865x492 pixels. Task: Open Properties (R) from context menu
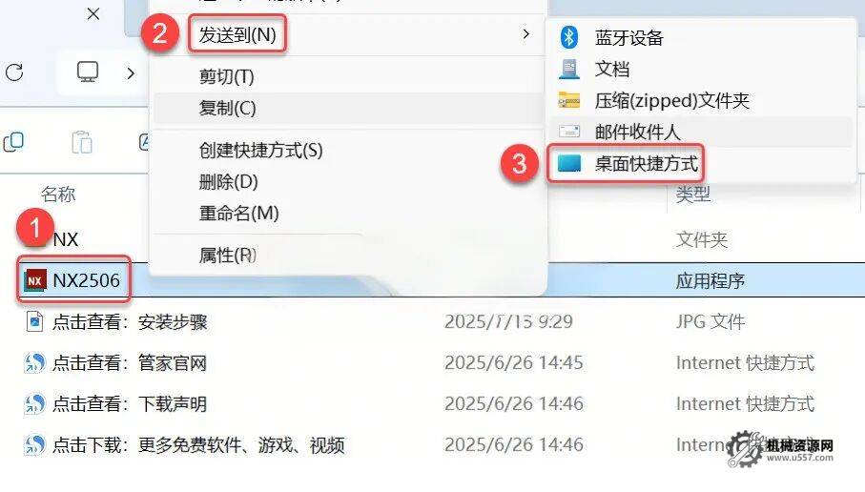[228, 255]
